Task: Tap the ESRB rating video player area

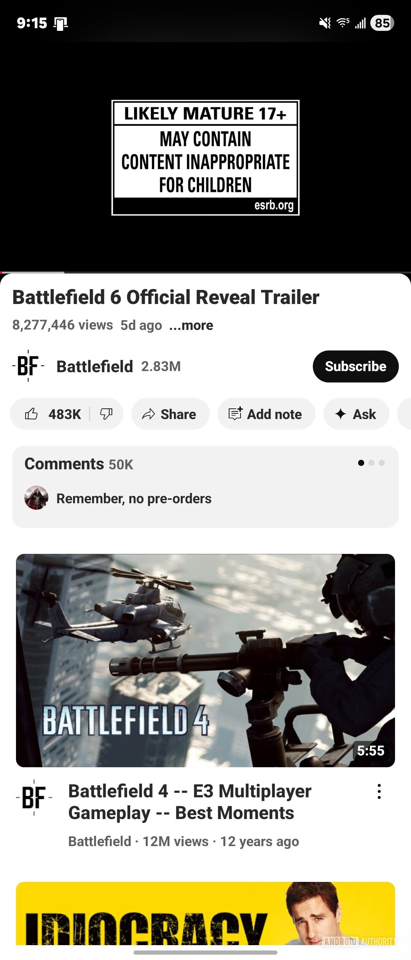Action: click(x=205, y=157)
